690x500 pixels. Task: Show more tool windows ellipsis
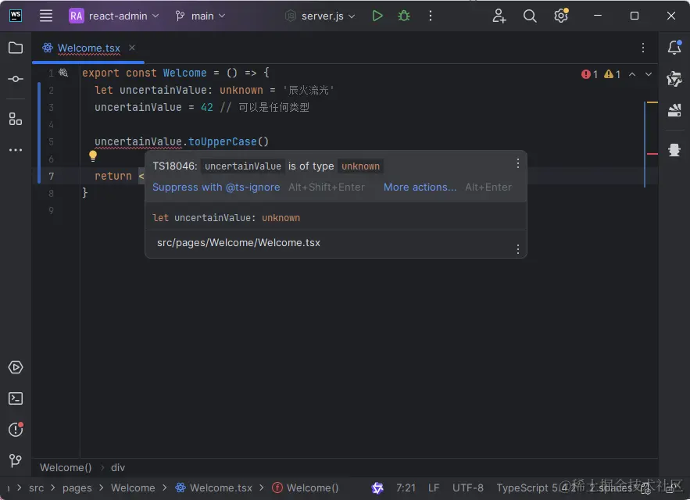(16, 150)
